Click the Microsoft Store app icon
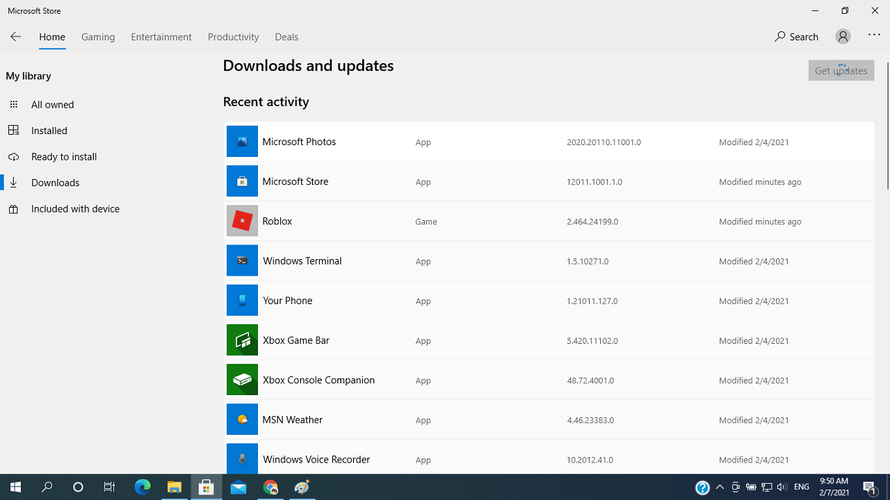This screenshot has width=890, height=500. [x=242, y=181]
